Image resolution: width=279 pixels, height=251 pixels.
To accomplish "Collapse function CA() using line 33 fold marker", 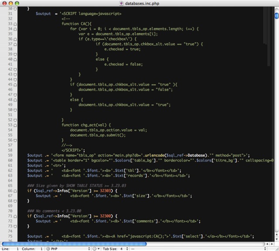I will (x=15, y=24).
